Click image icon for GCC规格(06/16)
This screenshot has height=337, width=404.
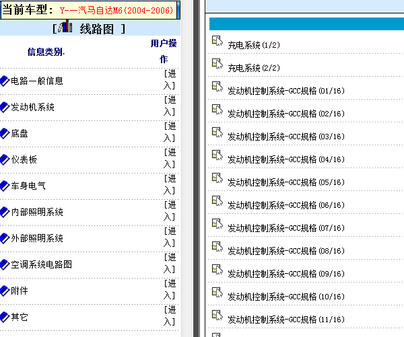click(x=217, y=201)
